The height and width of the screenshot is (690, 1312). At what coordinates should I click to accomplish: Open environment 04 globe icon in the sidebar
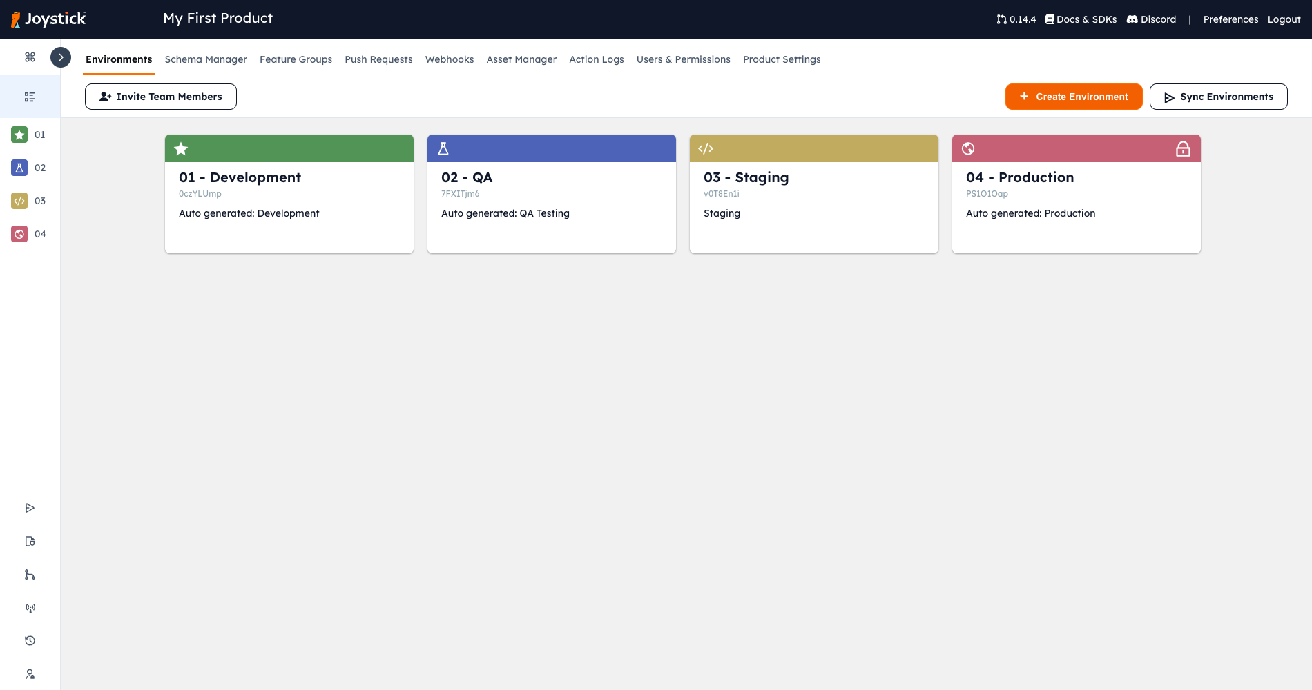tap(19, 234)
